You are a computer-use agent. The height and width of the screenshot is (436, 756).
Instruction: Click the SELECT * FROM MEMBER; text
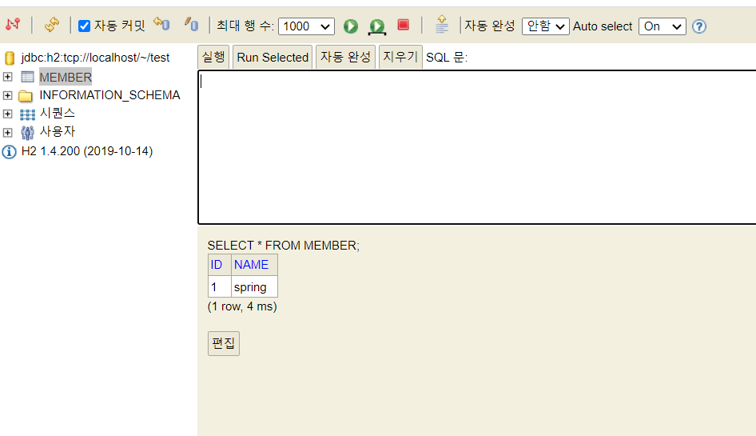(x=284, y=246)
